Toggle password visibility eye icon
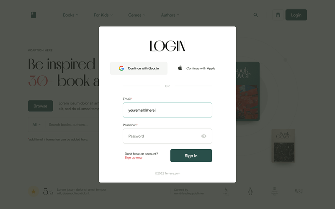335x209 pixels. pos(204,136)
